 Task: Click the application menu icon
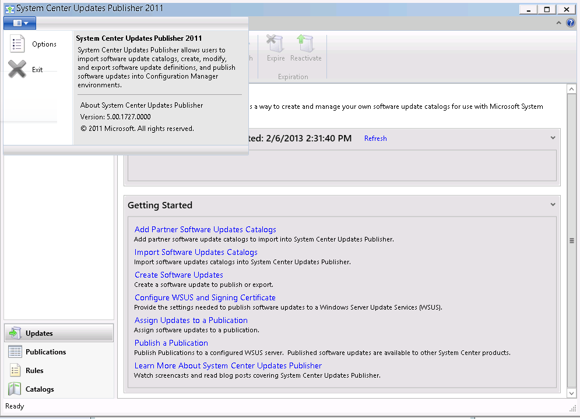19,22
